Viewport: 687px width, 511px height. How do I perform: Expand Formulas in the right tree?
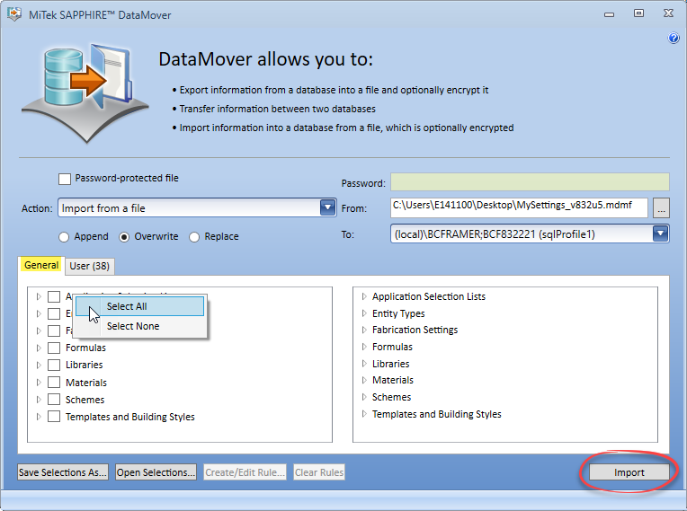click(364, 347)
